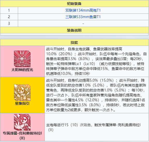Click the (II) label under barrage skill name
The height and width of the screenshot is (142, 149).
pyautogui.click(x=22, y=138)
